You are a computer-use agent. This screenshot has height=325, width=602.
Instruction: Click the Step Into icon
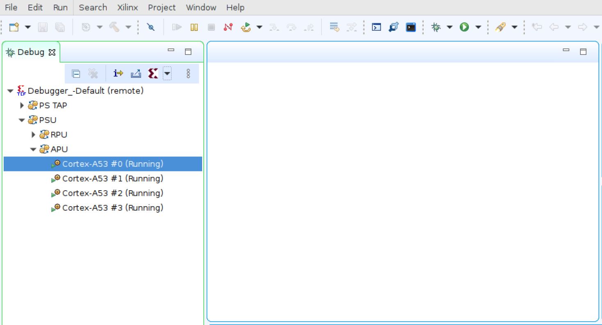point(274,27)
